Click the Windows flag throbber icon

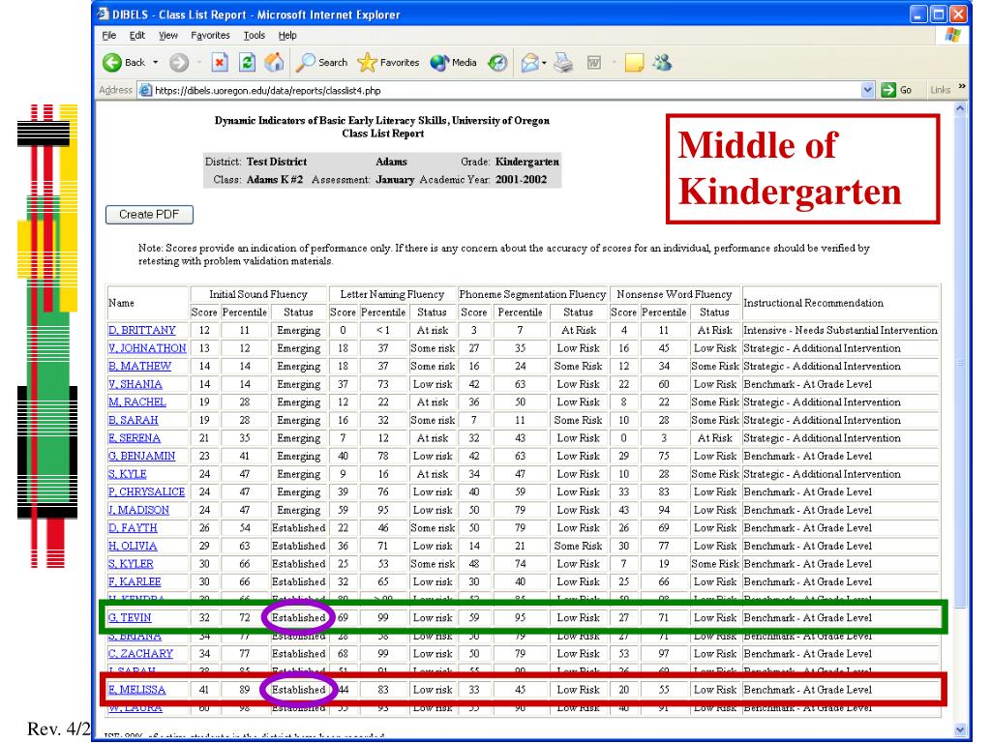click(x=953, y=36)
